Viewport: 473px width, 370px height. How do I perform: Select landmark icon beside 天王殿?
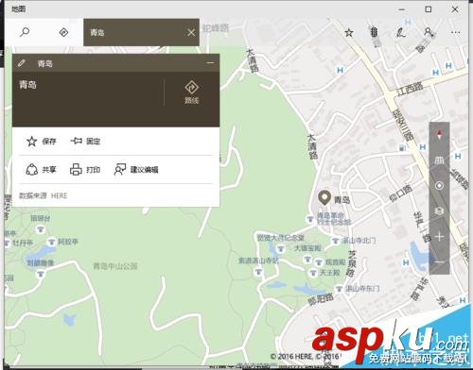click(313, 273)
